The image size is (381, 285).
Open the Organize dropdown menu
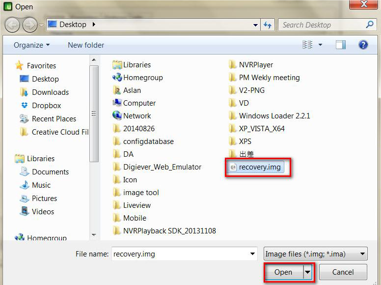pyautogui.click(x=31, y=45)
